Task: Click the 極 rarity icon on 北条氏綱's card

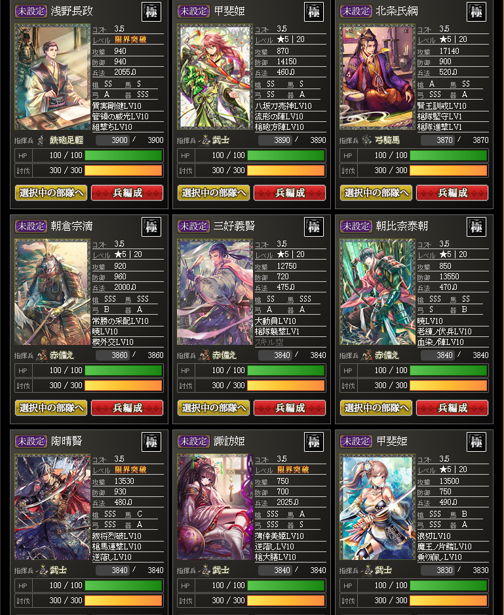Action: tap(476, 12)
